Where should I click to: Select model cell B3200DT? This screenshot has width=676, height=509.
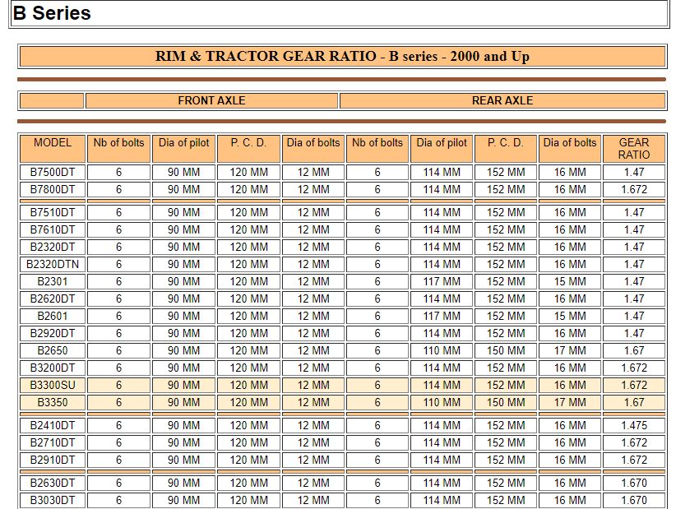tap(53, 368)
